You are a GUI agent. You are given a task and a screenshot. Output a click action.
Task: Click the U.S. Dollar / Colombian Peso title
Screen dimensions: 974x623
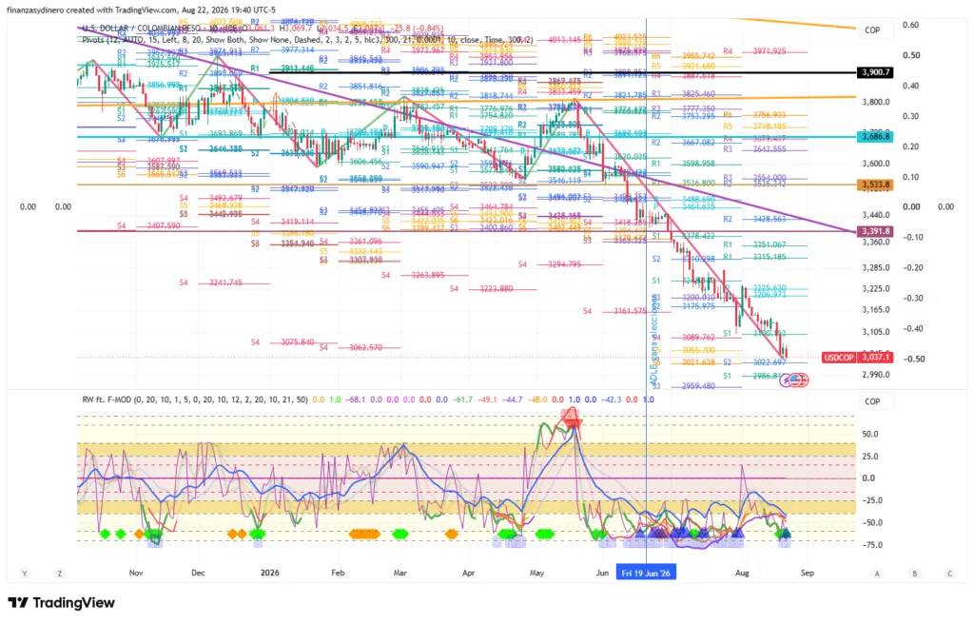[142, 29]
